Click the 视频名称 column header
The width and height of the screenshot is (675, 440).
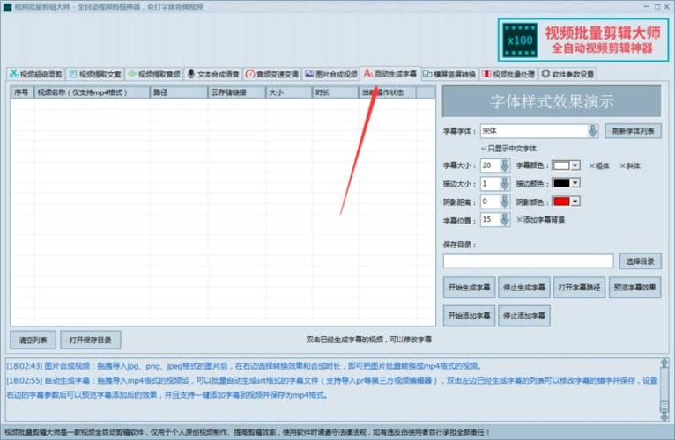[93, 92]
